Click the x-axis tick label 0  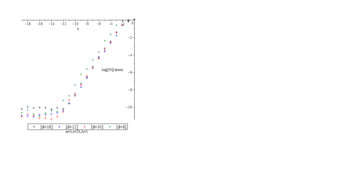tap(132, 23)
